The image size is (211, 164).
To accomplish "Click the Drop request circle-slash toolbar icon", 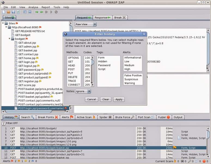I will coord(56,12).
